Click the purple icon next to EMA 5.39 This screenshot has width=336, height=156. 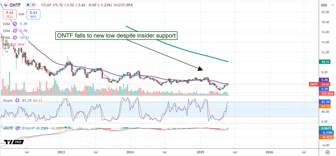point(15,24)
